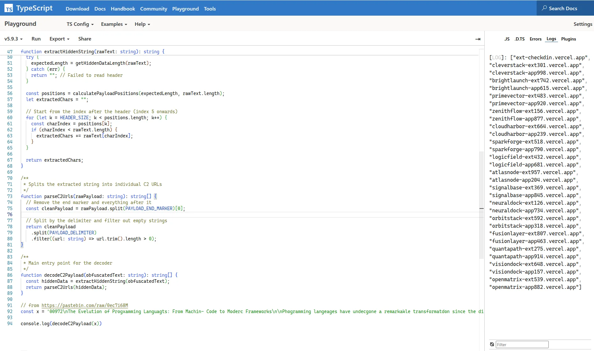Switch to the .D.TS tab
Screen dimensions: 594x351
(x=520, y=39)
